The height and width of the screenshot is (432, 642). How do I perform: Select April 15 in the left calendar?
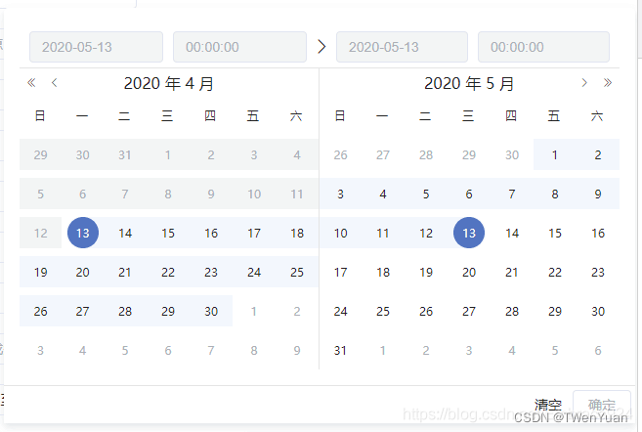[168, 233]
